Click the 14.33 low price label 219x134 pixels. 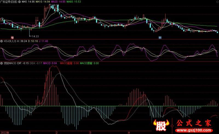click(35, 36)
